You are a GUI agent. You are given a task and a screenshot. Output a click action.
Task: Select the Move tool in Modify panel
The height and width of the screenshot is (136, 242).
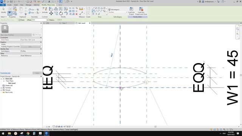51,14
